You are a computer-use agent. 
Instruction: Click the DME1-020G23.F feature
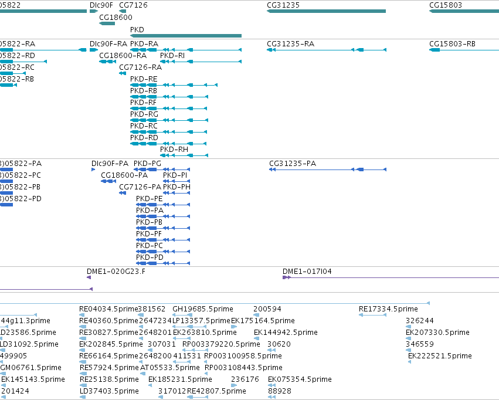[x=89, y=278]
